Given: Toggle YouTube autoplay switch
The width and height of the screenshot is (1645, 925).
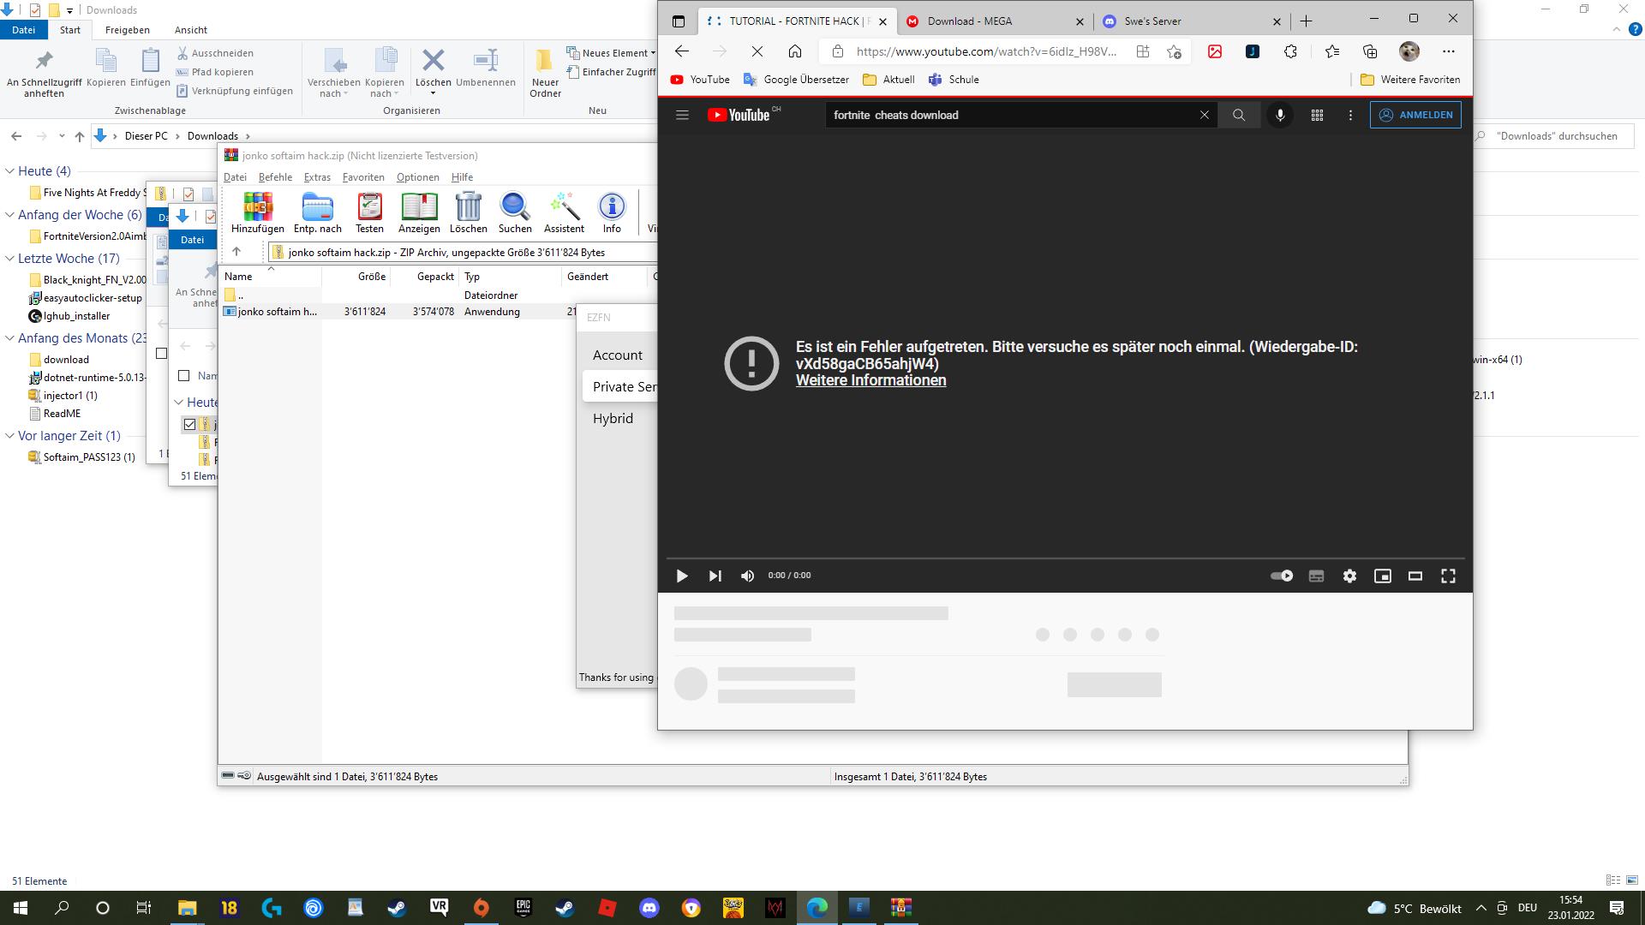Looking at the screenshot, I should (1282, 576).
